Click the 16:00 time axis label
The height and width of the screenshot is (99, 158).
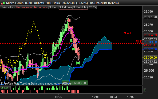[58, 97]
